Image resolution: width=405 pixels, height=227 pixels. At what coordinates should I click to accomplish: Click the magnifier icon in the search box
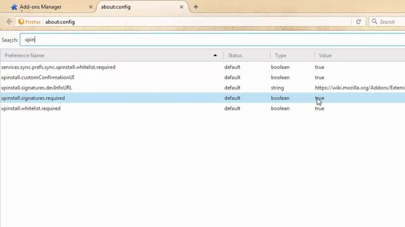(x=374, y=21)
